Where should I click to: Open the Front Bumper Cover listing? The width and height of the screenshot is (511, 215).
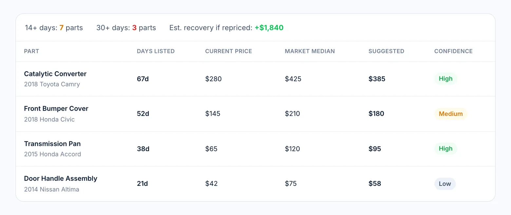click(255, 114)
